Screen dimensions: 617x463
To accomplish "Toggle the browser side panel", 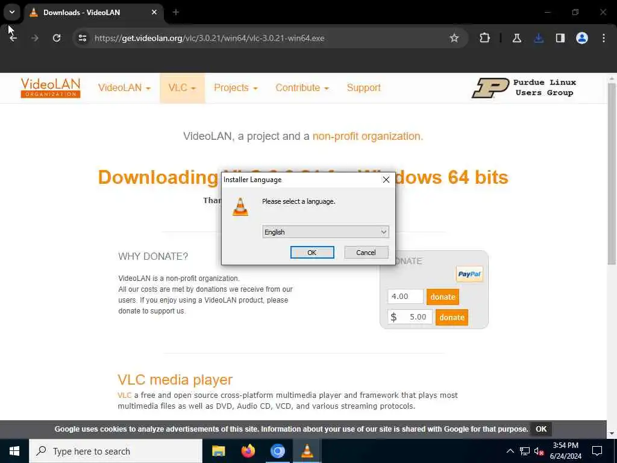I will pyautogui.click(x=560, y=38).
